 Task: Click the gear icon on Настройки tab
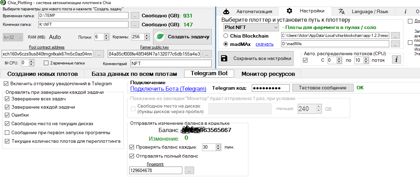[x=289, y=11]
